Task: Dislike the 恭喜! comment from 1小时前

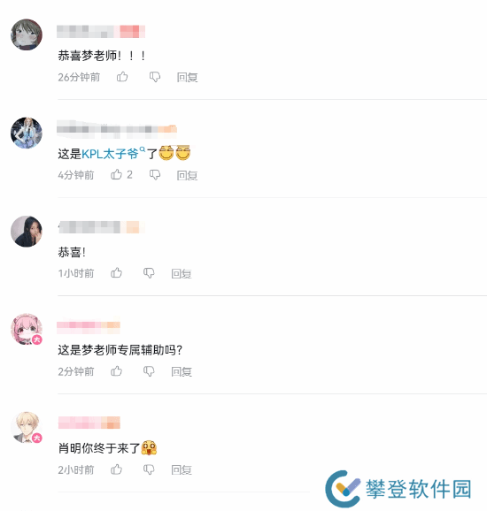Action: 149,273
